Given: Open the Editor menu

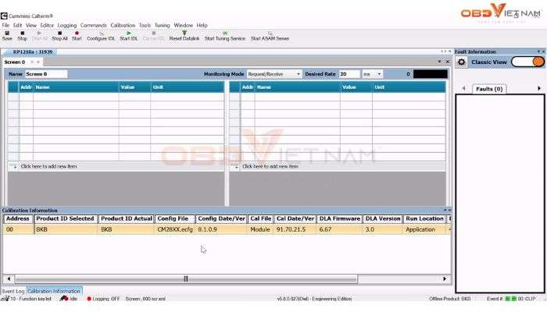Looking at the screenshot, I should [47, 26].
